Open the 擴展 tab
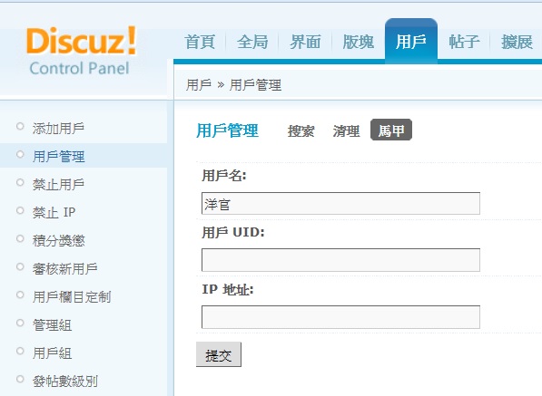 (x=517, y=42)
